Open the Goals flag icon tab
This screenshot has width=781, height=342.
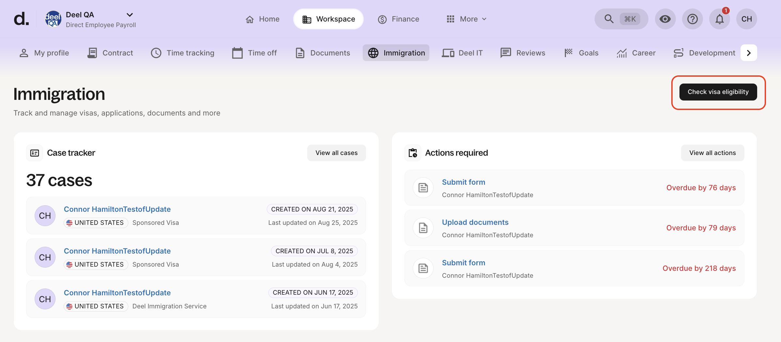(568, 53)
